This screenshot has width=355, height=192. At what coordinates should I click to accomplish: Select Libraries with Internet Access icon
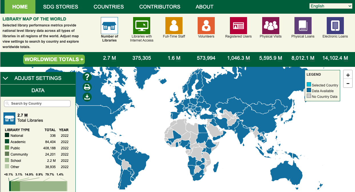pyautogui.click(x=142, y=26)
